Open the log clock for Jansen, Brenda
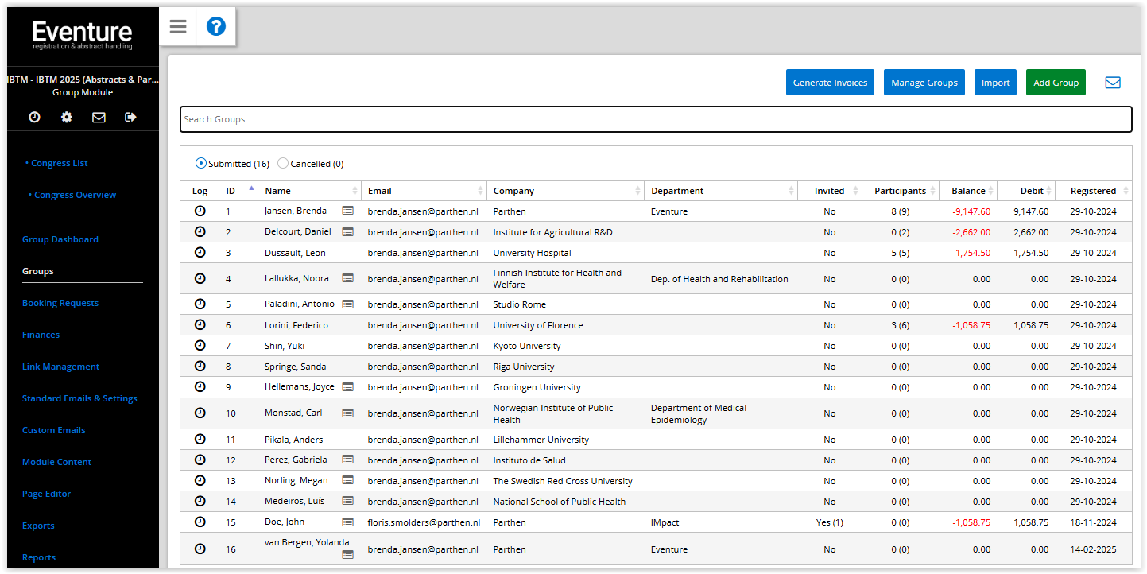Image resolution: width=1147 pixels, height=574 pixels. (200, 211)
